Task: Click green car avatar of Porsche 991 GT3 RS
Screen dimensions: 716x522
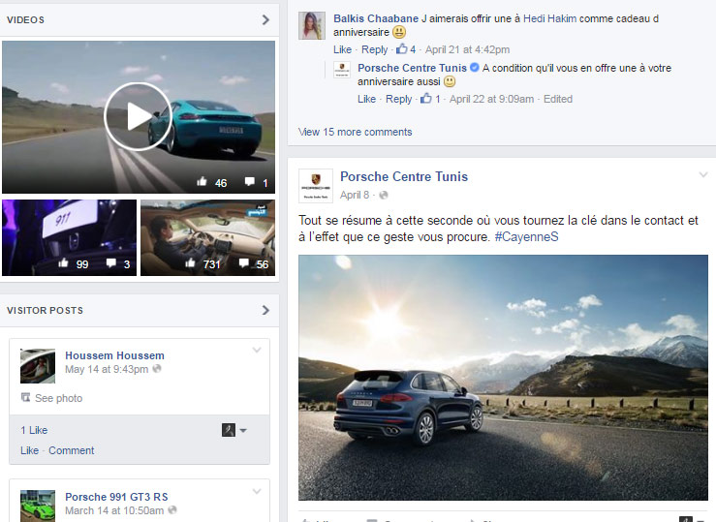Action: (38, 505)
